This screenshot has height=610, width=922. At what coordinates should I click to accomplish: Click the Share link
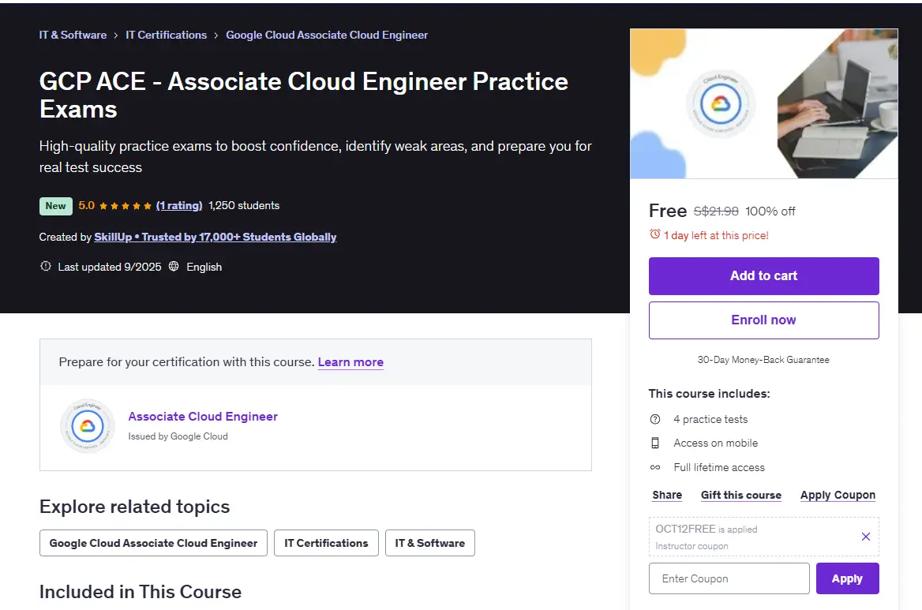tap(667, 495)
